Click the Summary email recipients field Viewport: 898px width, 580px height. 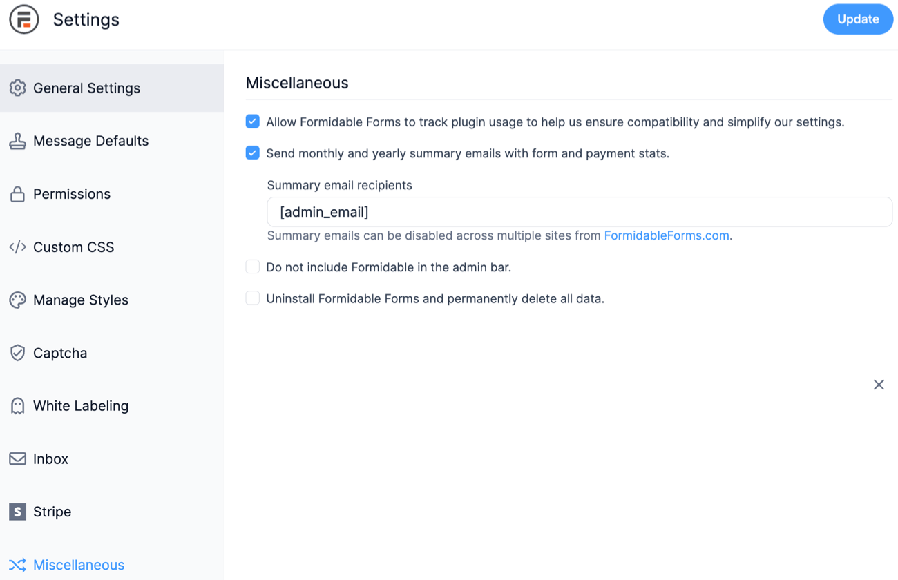pyautogui.click(x=579, y=212)
